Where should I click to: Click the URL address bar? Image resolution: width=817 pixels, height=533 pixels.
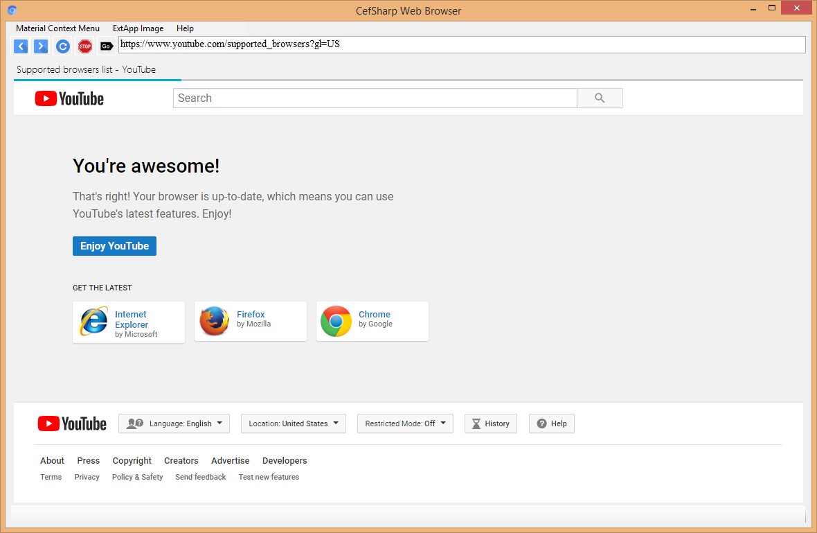462,44
